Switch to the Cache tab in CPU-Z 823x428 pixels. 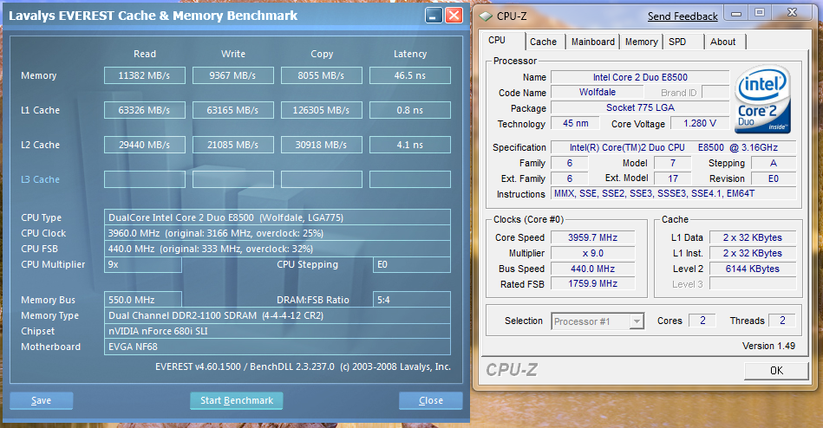pyautogui.click(x=543, y=42)
